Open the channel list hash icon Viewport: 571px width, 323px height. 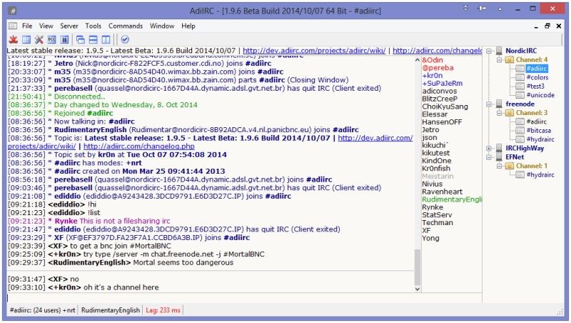pyautogui.click(x=64, y=39)
